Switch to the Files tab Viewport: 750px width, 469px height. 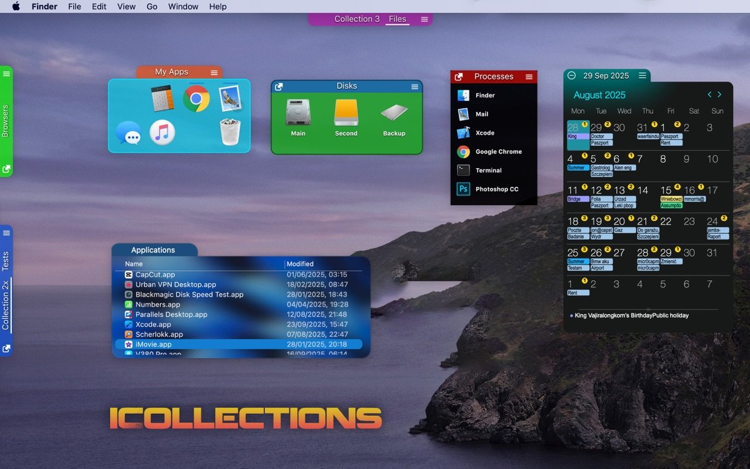tap(397, 19)
